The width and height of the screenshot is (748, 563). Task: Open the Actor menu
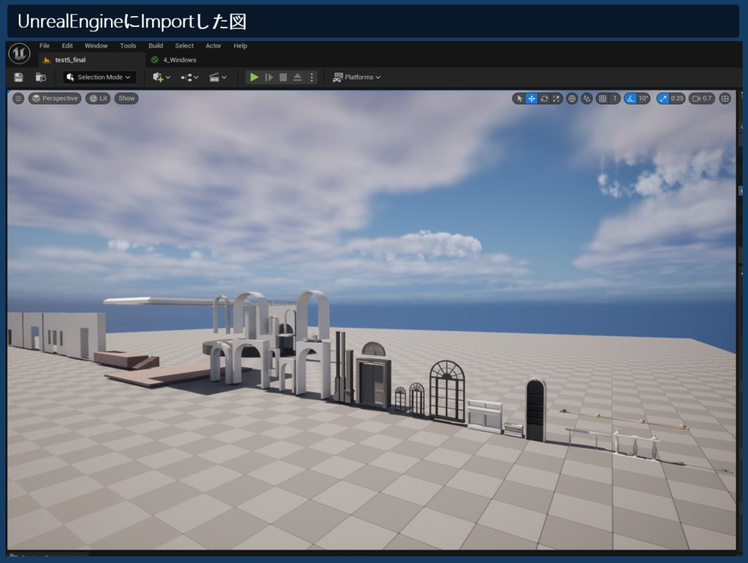213,46
